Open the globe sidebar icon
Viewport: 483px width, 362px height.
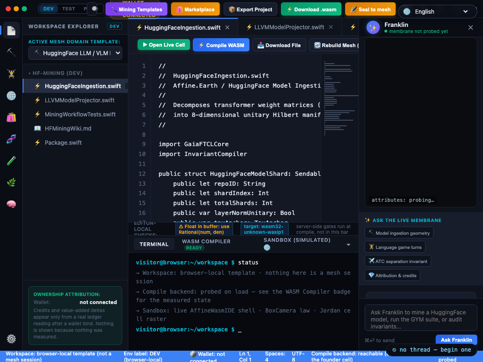click(11, 96)
